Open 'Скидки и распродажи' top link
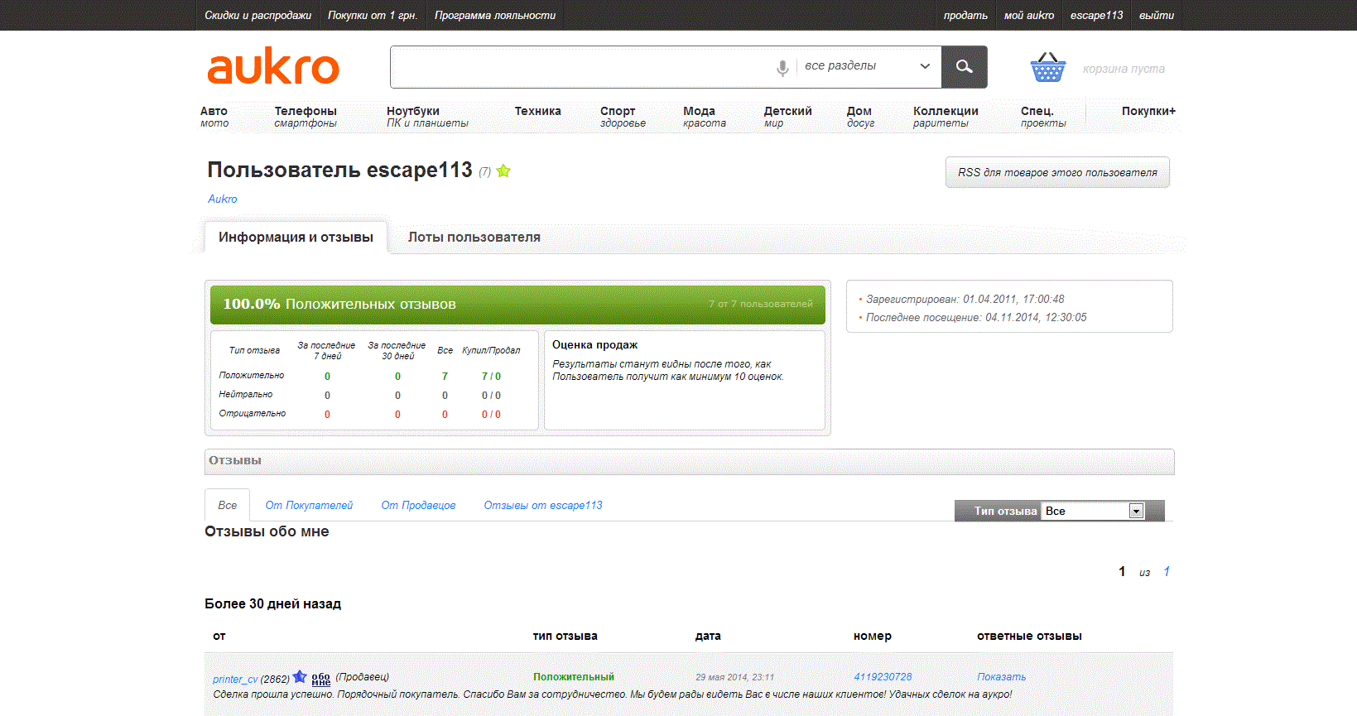 pyautogui.click(x=258, y=15)
